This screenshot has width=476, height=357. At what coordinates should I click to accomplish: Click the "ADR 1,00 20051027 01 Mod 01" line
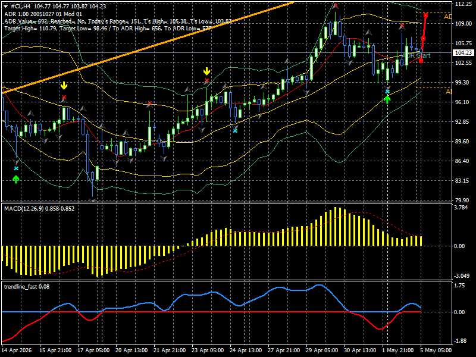point(43,14)
